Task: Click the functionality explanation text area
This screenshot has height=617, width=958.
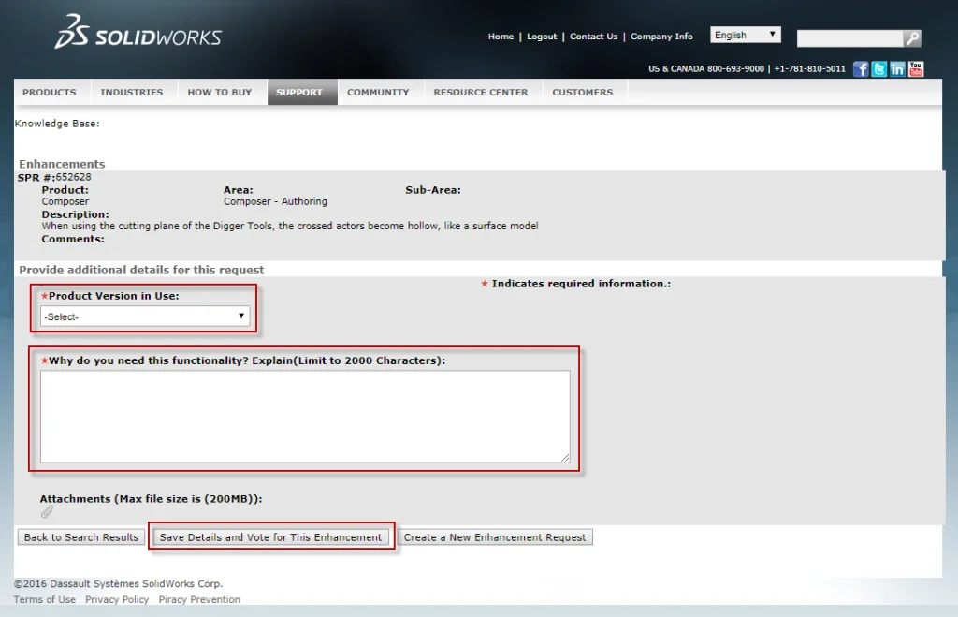Action: (x=305, y=416)
